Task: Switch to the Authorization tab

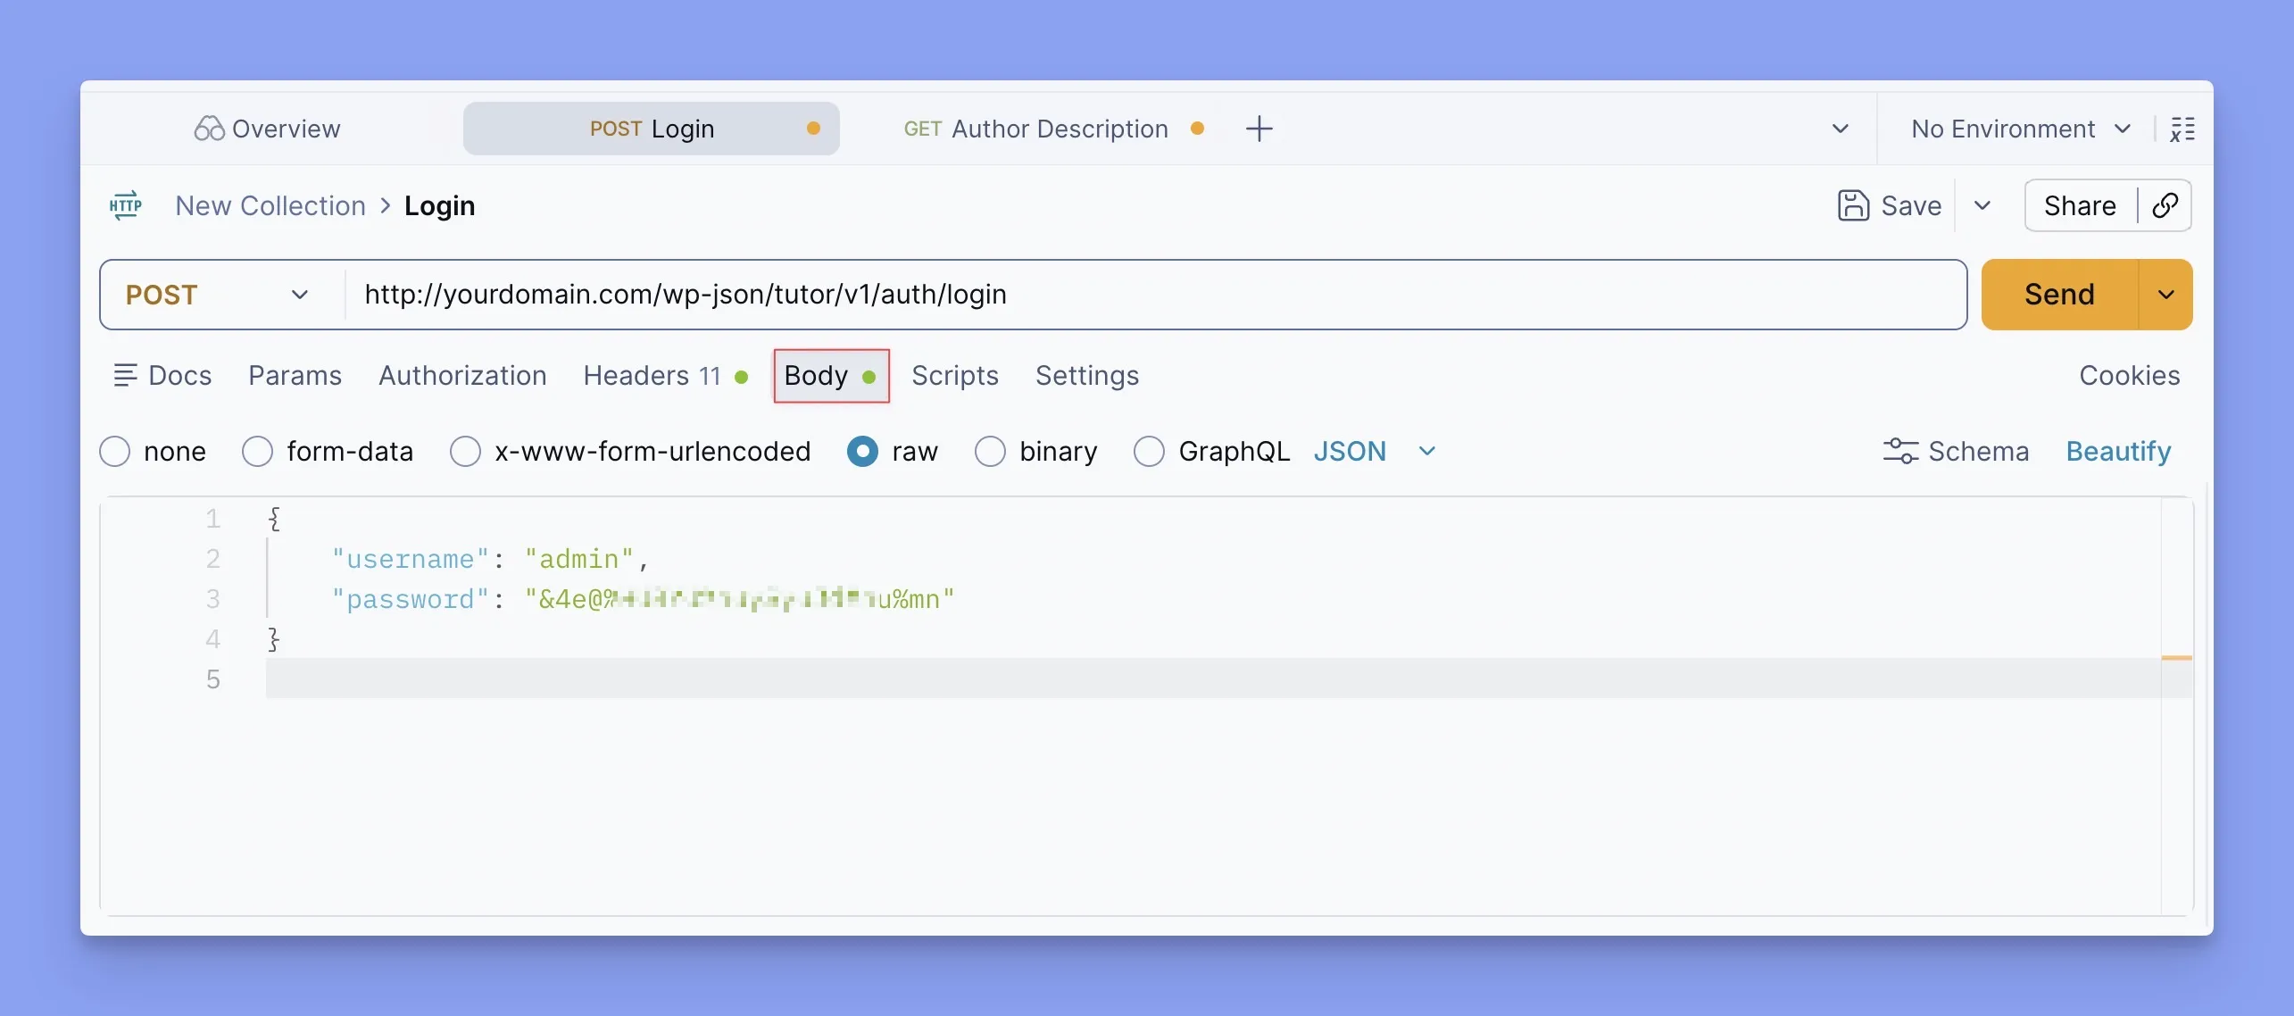Action: point(462,375)
